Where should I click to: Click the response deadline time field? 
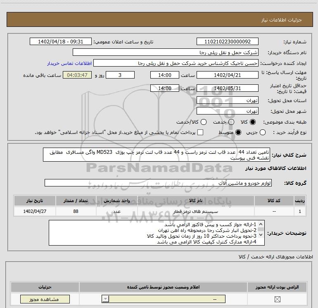[x=165, y=75]
